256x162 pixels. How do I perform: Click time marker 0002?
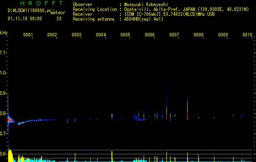pyautogui.click(x=52, y=35)
